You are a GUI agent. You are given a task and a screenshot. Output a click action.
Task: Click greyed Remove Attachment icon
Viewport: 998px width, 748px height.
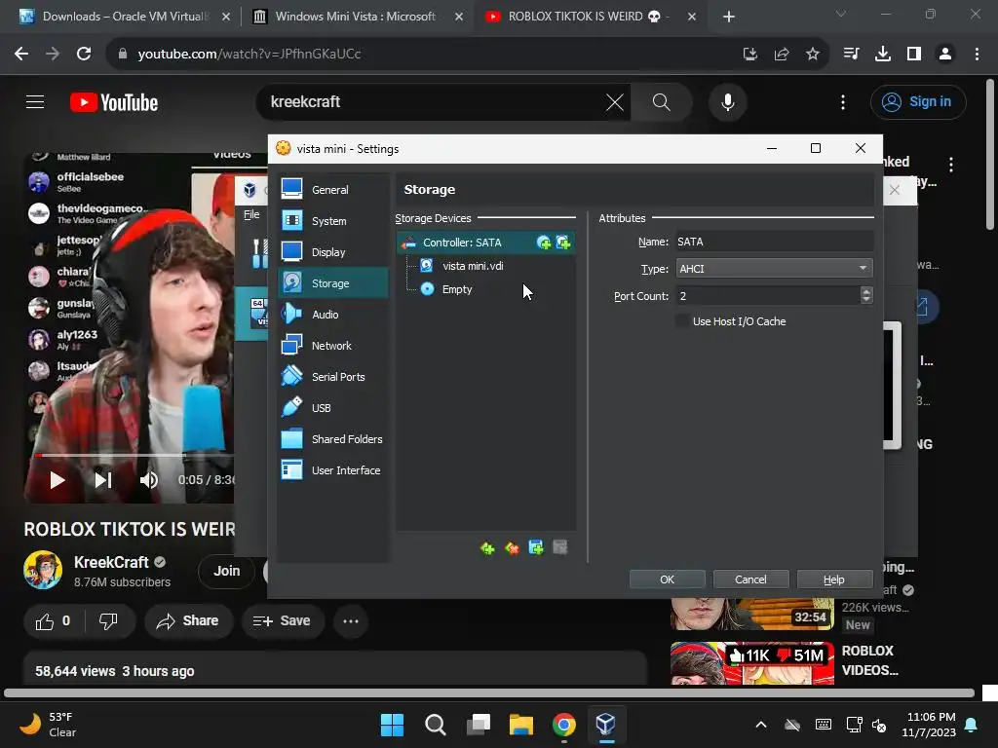pyautogui.click(x=560, y=547)
